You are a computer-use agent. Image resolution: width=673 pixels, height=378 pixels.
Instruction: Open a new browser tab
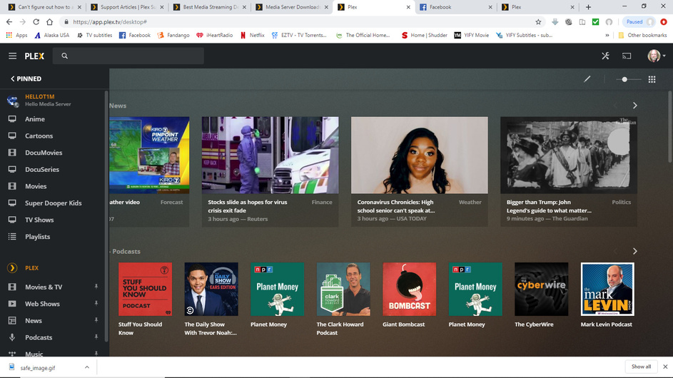588,7
